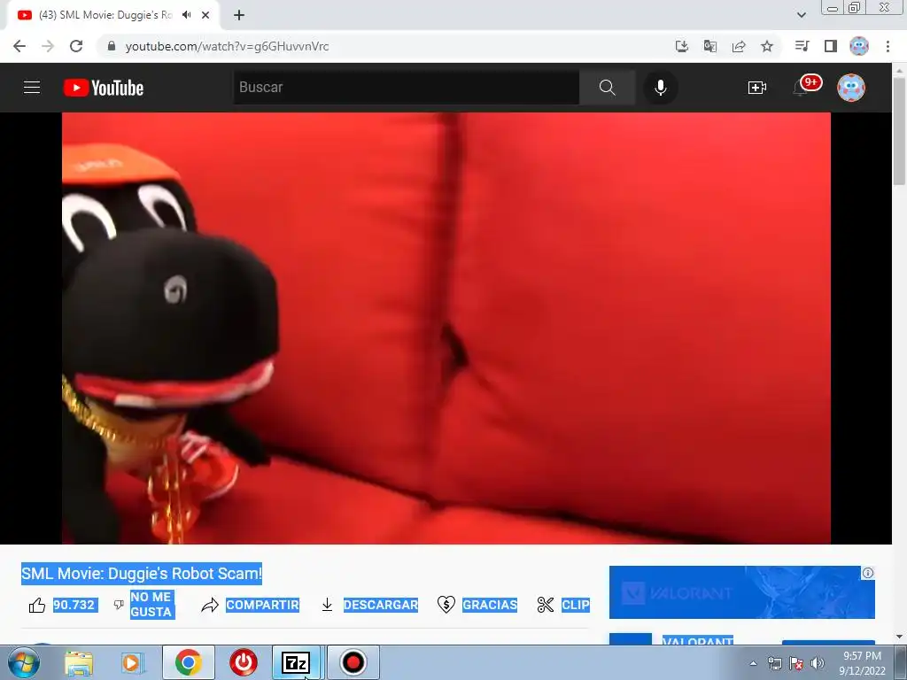Click GRACIAS thanks button
Image resolution: width=907 pixels, height=680 pixels.
click(477, 605)
